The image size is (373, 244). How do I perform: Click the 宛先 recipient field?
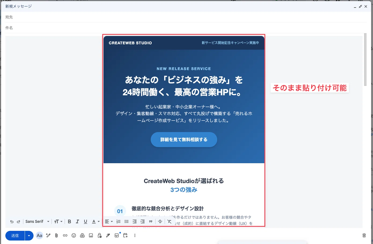tap(186, 17)
